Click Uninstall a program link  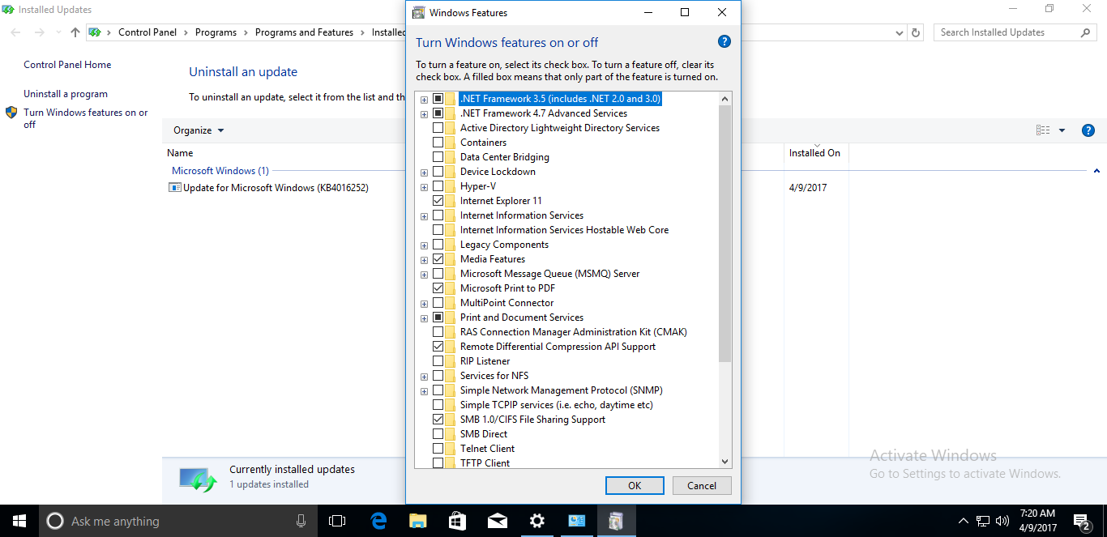point(66,94)
